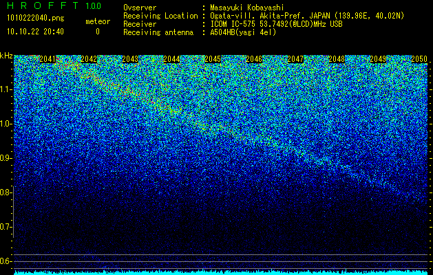Click the 0.8 frequency axis label
433x275 pixels.
[6, 192]
